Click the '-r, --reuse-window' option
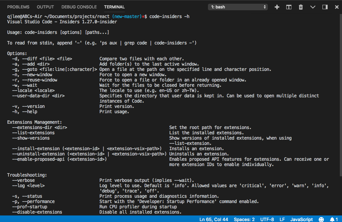The width and height of the screenshot is (342, 222). [x=35, y=80]
